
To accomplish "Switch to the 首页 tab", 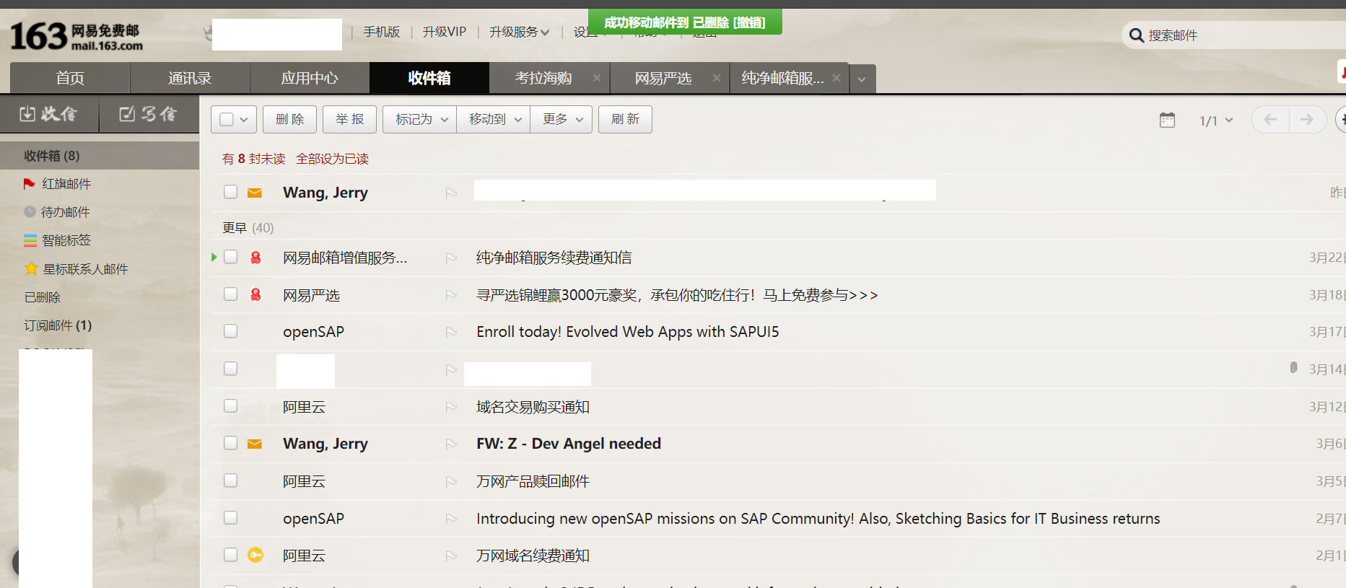I will click(70, 78).
